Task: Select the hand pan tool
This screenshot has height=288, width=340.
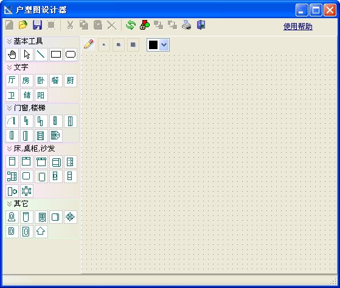Action: click(12, 55)
